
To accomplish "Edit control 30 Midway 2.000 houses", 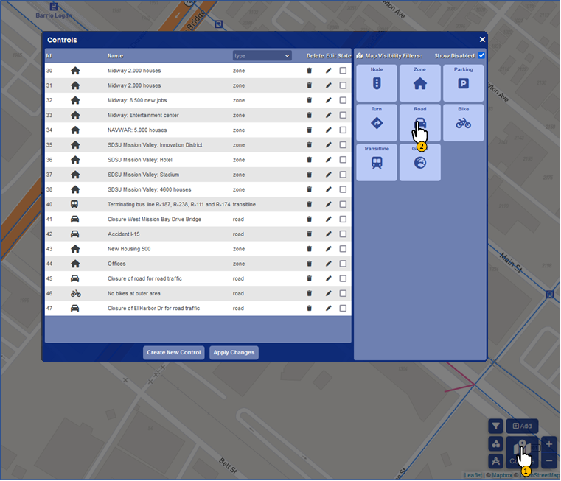I will 329,71.
